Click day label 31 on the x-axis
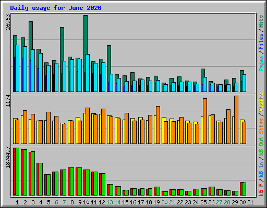 250,202
